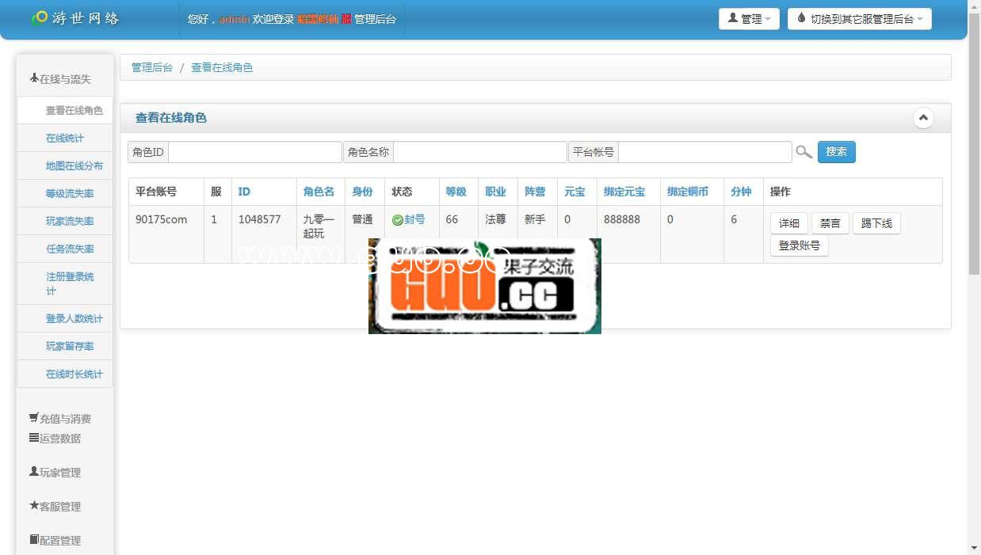Screen dimensions: 981x555
Task: Sort by the 元宝 column header
Action: tap(574, 192)
